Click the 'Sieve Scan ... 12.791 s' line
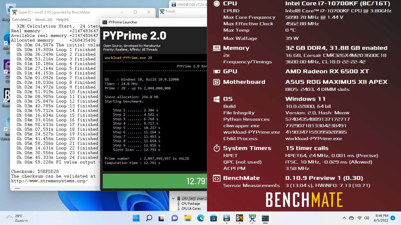This screenshot has width=401, height=225. pyautogui.click(x=137, y=150)
